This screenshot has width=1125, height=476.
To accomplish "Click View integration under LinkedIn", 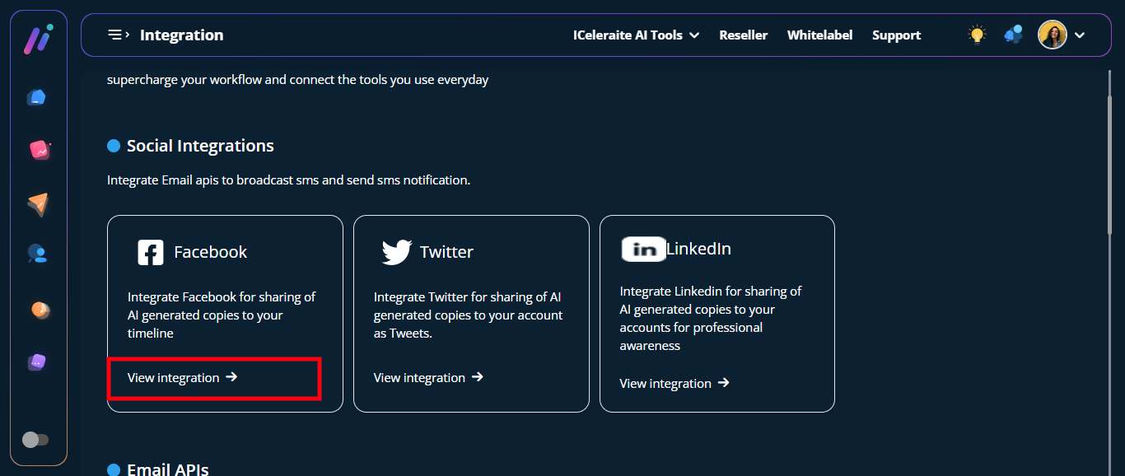I will (675, 384).
